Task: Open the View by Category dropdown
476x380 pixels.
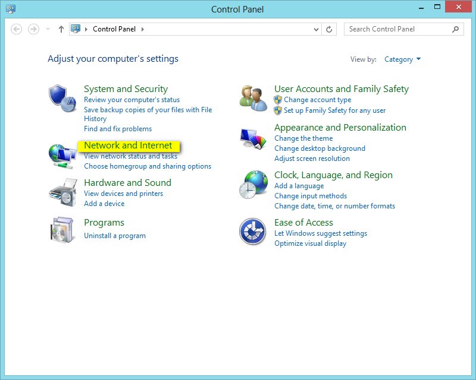Action: (402, 59)
